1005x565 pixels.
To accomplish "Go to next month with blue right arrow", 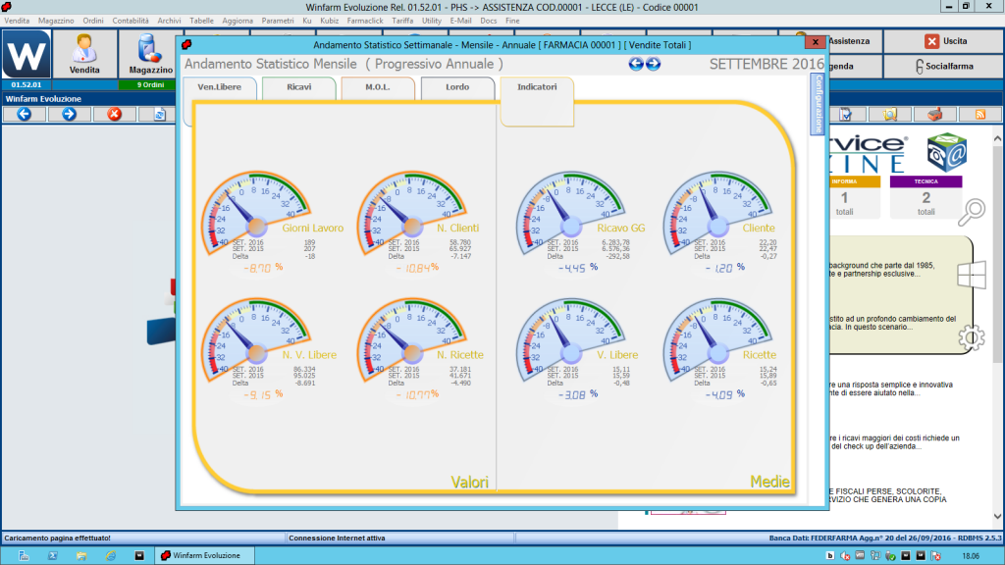I will 653,64.
